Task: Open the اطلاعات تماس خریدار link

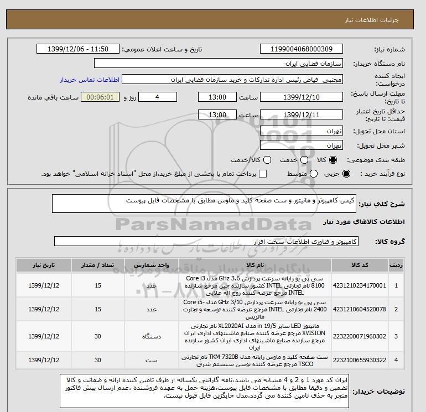Action: click(x=90, y=80)
